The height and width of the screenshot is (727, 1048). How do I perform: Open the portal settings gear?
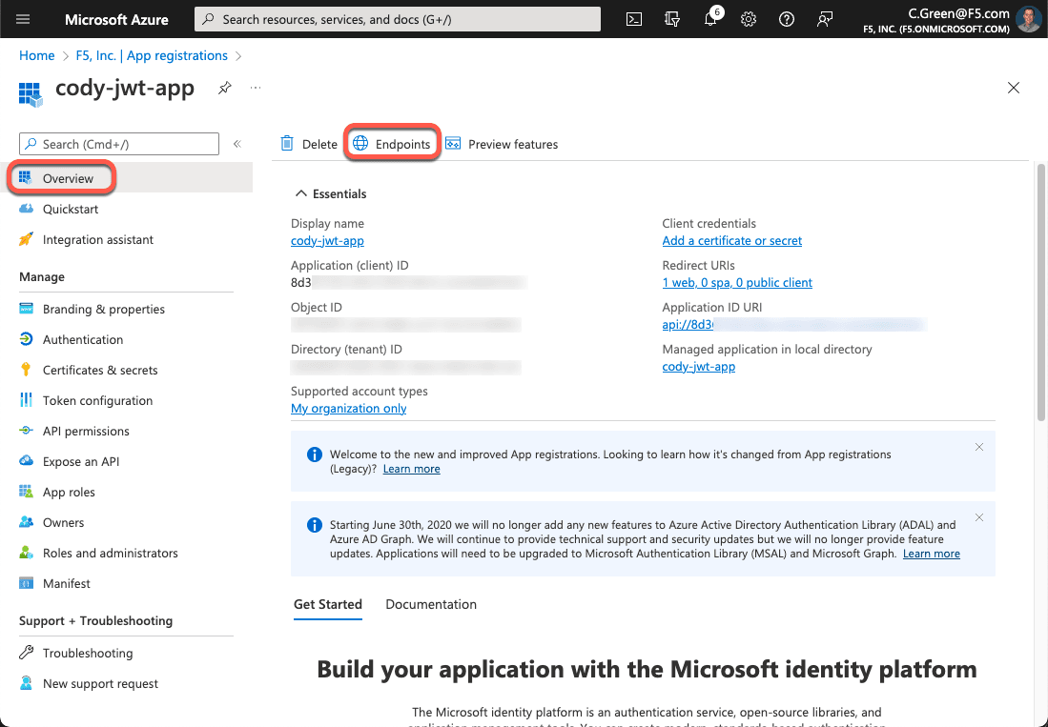pos(749,18)
